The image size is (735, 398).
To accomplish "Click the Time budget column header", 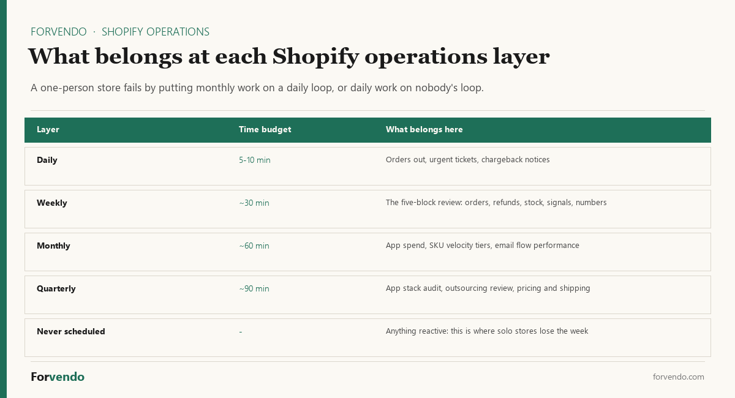I will (265, 130).
